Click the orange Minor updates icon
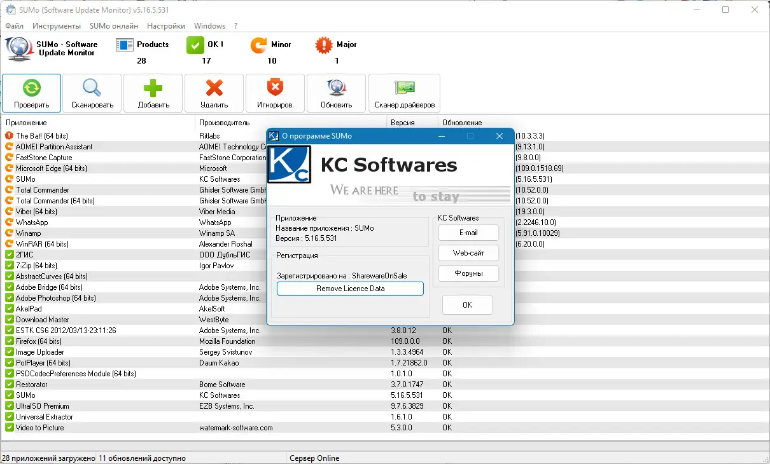 pos(258,45)
